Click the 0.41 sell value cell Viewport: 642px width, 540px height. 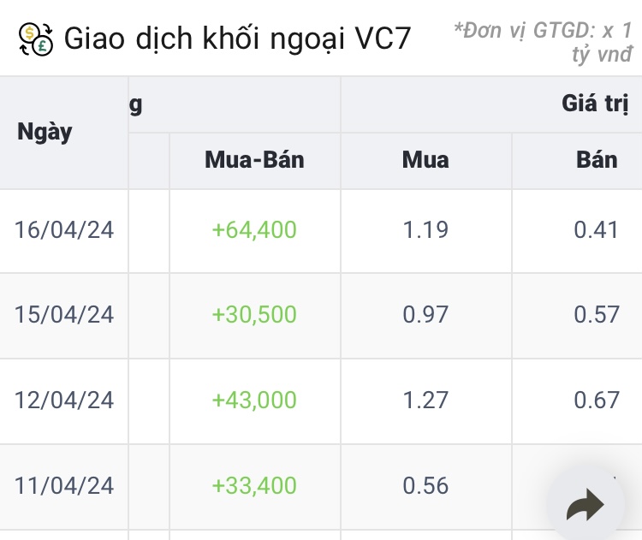[597, 229]
